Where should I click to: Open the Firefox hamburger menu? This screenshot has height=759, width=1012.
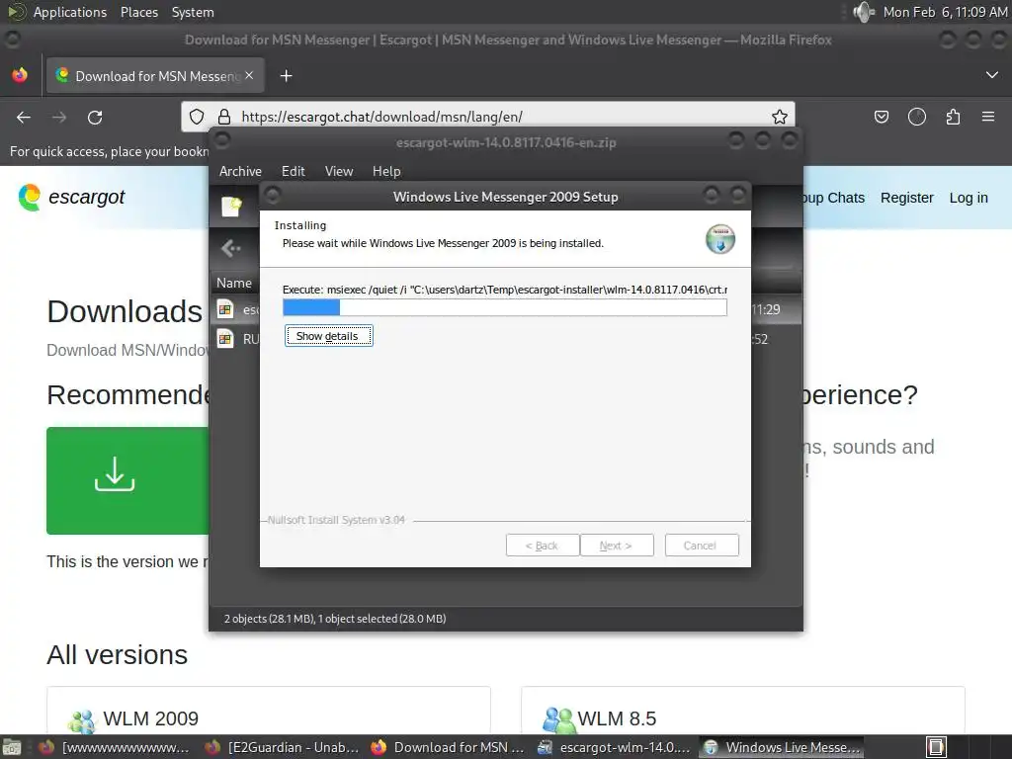coord(988,117)
